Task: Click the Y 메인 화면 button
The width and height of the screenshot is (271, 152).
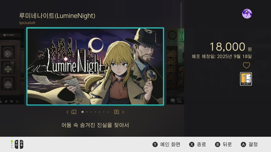Action: (x=166, y=144)
